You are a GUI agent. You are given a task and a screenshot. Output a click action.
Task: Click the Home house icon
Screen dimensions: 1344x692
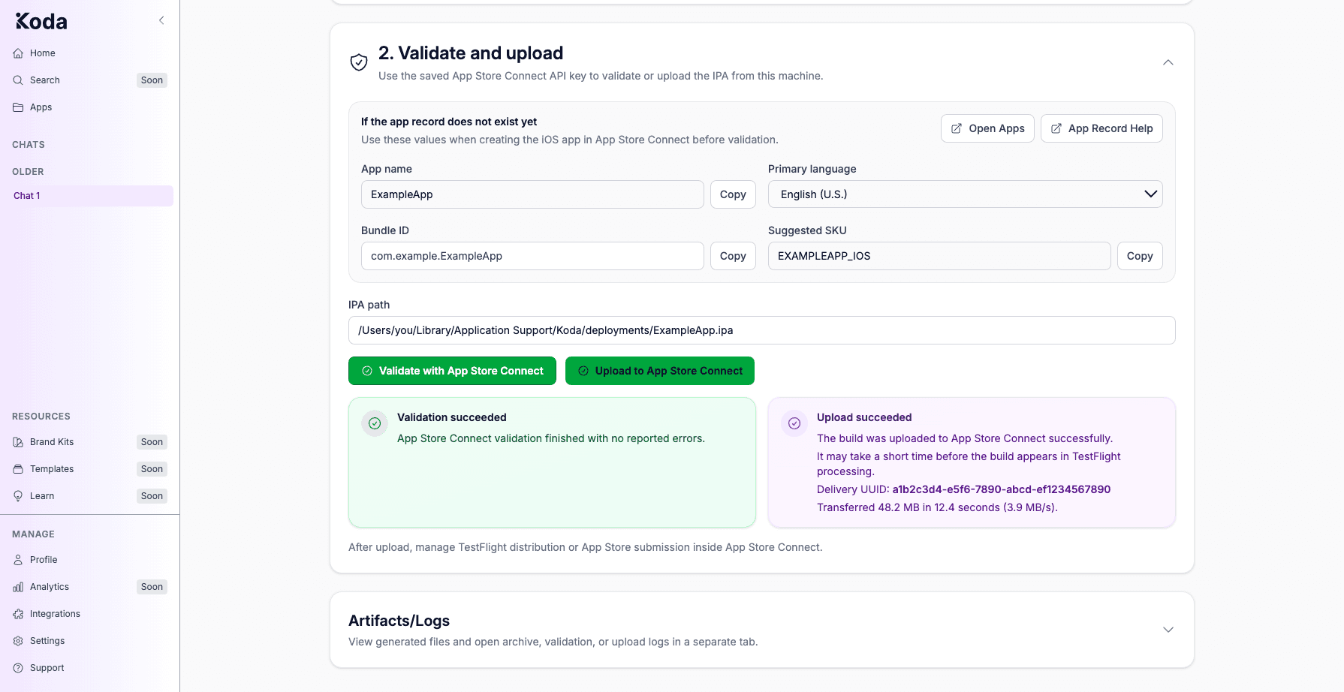click(x=18, y=53)
